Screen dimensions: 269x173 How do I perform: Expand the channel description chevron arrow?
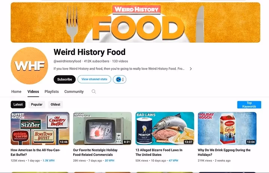(191, 69)
